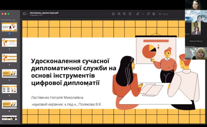Open the highlight color dropdown arrow
The width and height of the screenshot is (207, 127).
143,14
